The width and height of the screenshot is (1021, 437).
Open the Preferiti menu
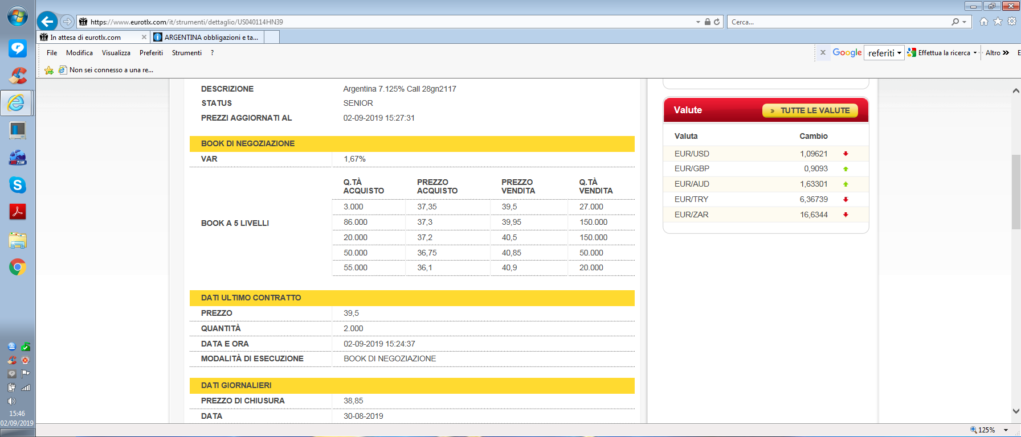(151, 53)
